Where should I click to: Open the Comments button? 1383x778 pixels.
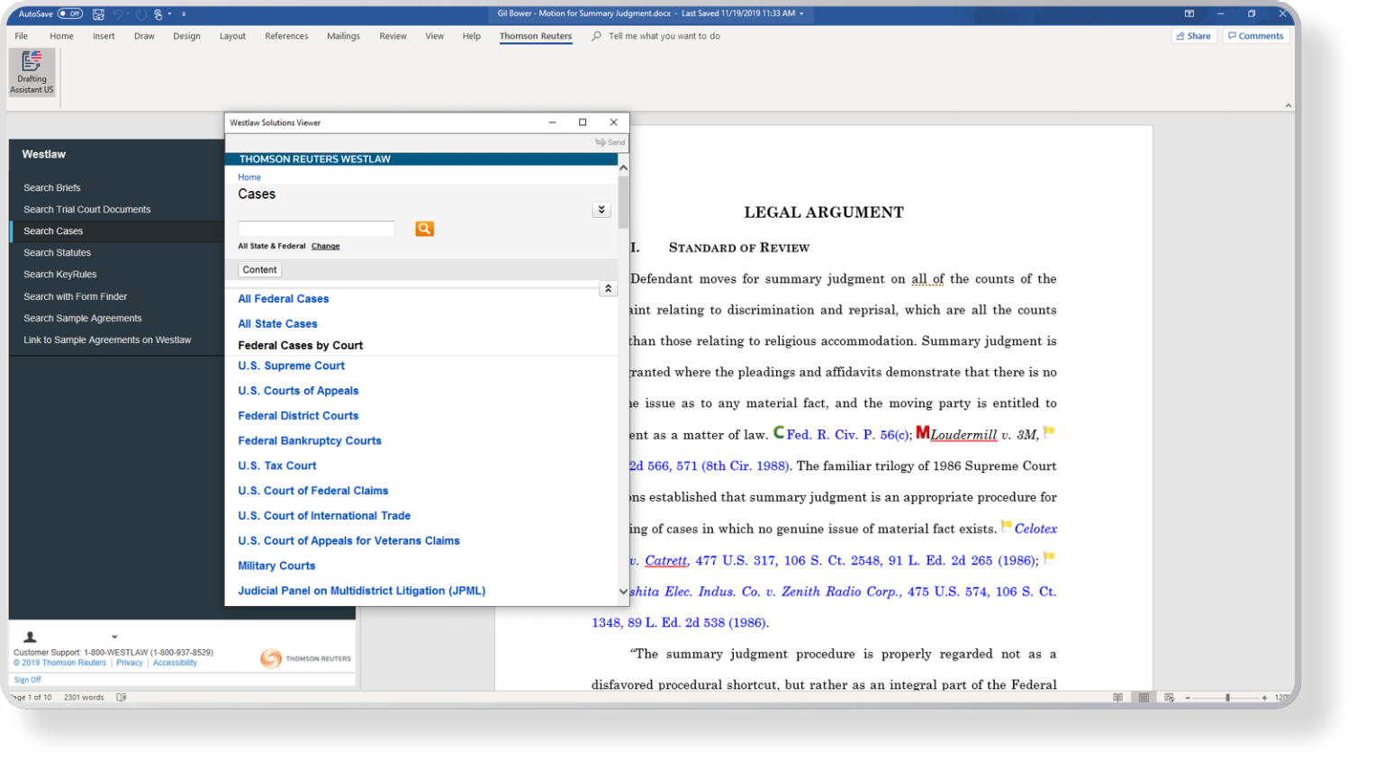[x=1255, y=36]
